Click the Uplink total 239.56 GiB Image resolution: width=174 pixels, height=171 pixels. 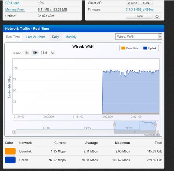click(x=154, y=160)
